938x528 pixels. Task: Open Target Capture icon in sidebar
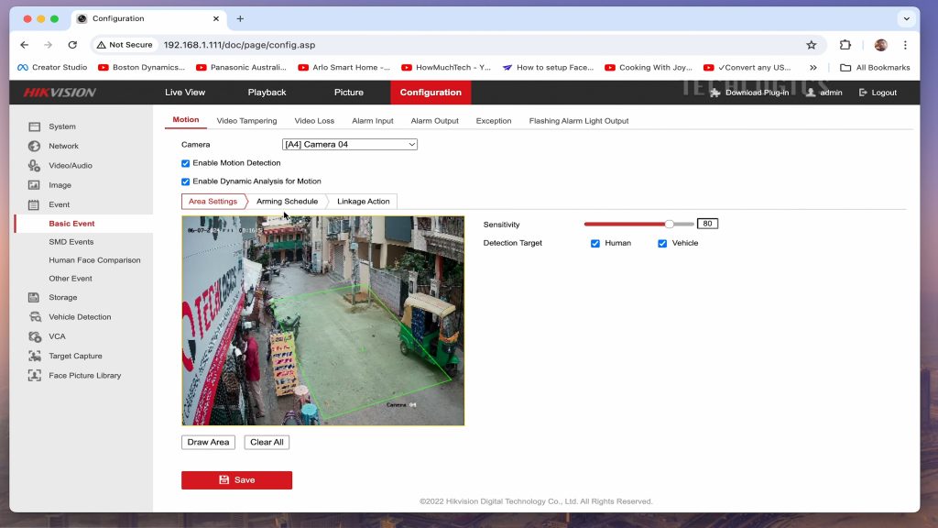[x=34, y=356]
